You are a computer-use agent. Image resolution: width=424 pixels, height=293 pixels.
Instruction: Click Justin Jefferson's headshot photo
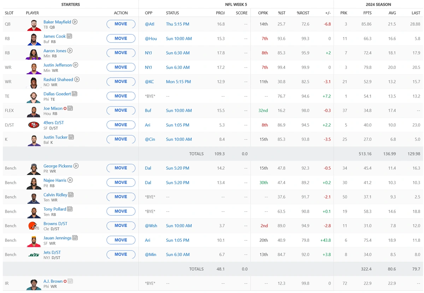(x=34, y=68)
